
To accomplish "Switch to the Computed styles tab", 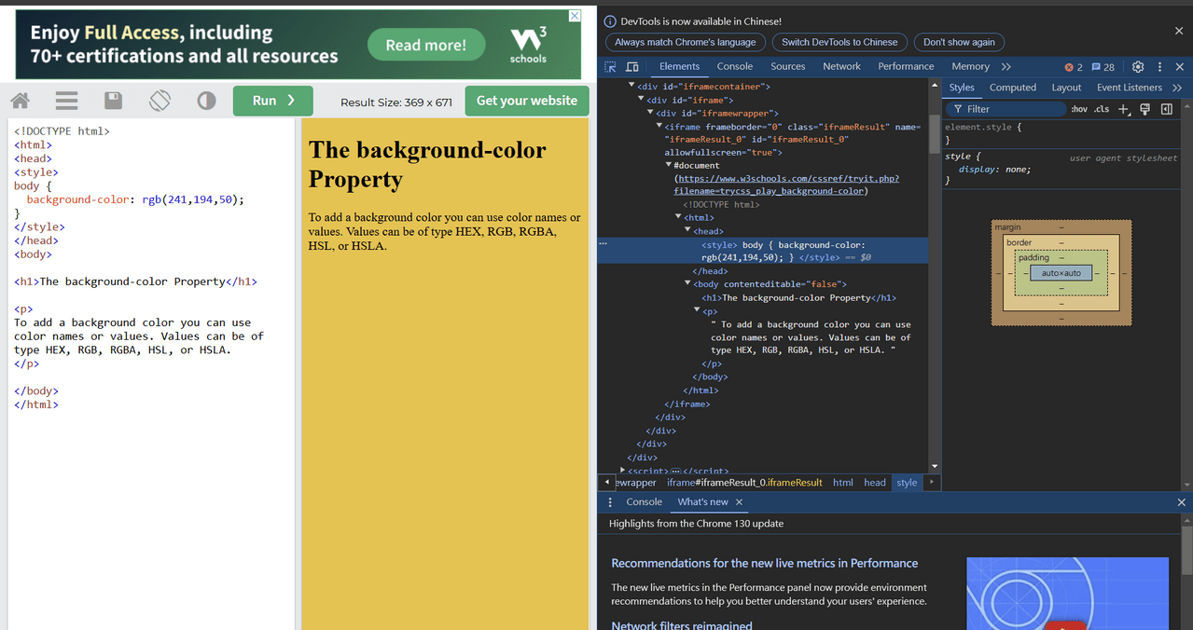I will [1013, 88].
